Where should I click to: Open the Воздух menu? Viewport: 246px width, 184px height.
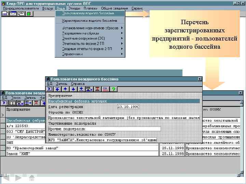click(x=48, y=9)
